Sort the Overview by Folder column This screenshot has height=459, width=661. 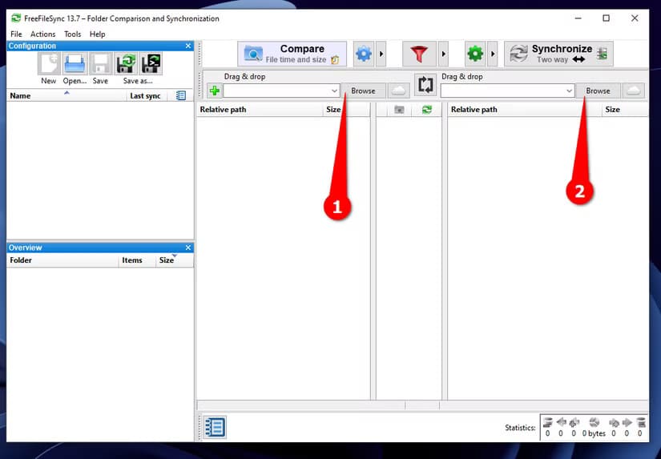[x=62, y=260]
